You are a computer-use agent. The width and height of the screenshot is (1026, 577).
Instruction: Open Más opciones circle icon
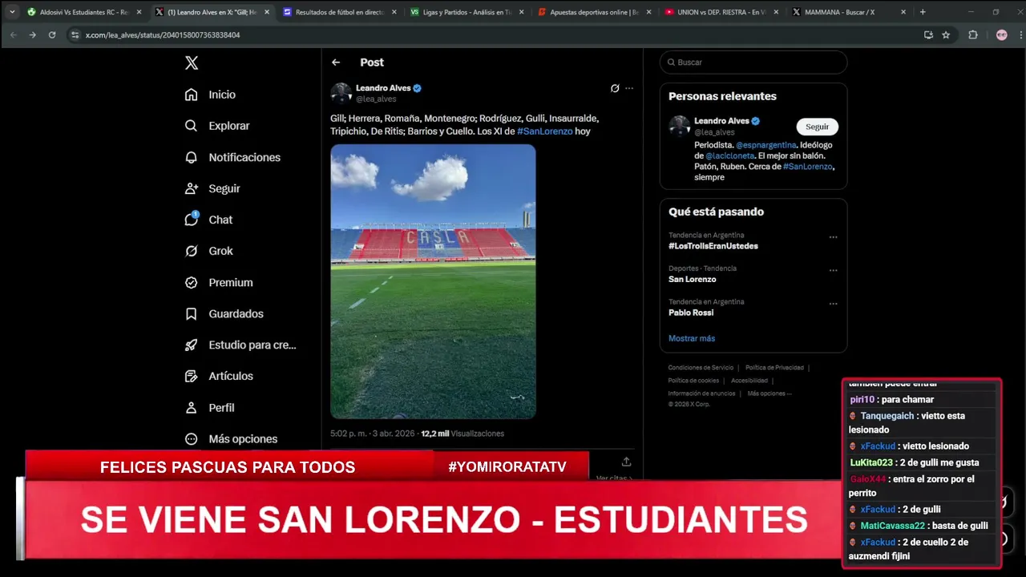[191, 439]
